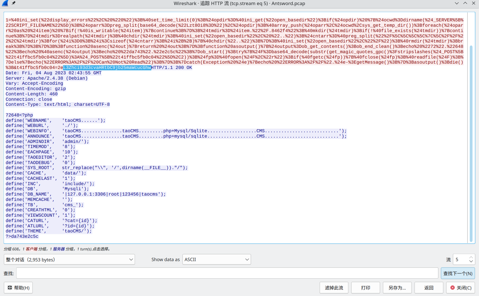Click the stream number field showing 5
This screenshot has height=296, width=479.
[461, 259]
